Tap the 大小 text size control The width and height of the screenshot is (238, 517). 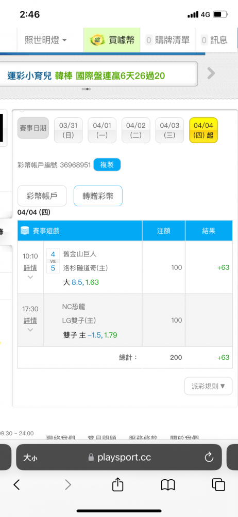click(30, 458)
